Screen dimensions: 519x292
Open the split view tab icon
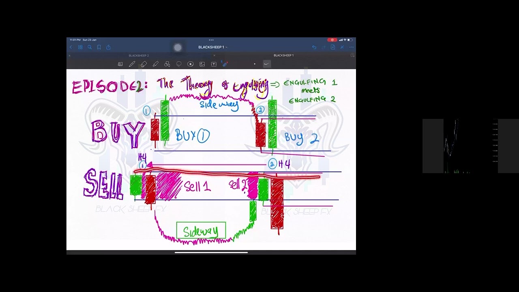[352, 56]
